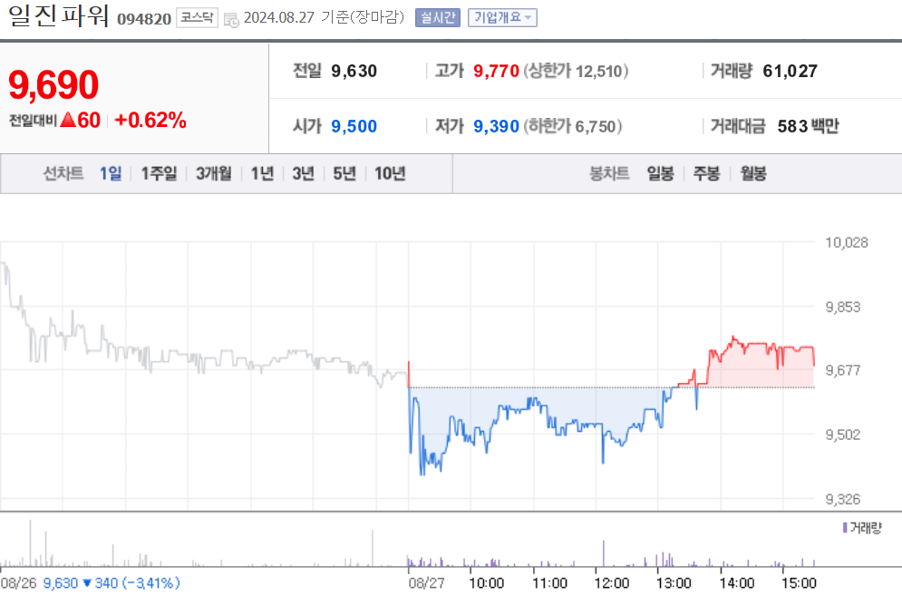This screenshot has width=902, height=616.
Task: Select the 1주일 line chart tab
Action: pos(159,173)
